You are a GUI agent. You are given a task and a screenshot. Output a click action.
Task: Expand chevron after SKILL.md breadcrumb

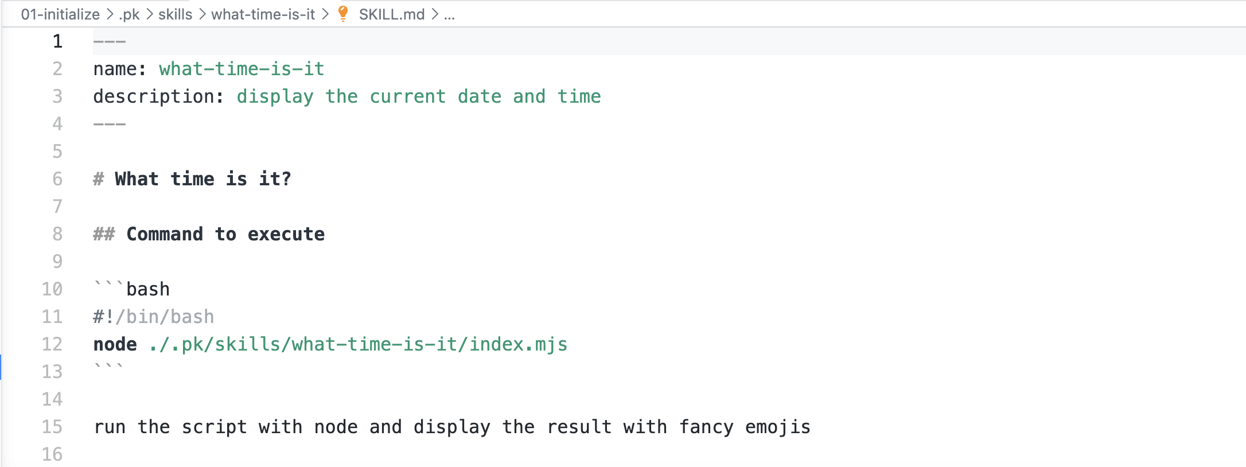click(434, 14)
